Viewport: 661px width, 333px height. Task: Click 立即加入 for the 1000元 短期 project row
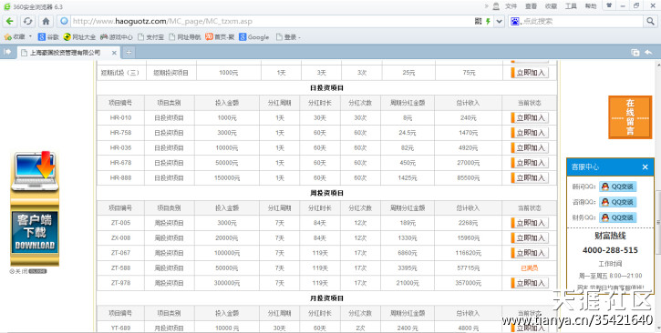pyautogui.click(x=530, y=72)
